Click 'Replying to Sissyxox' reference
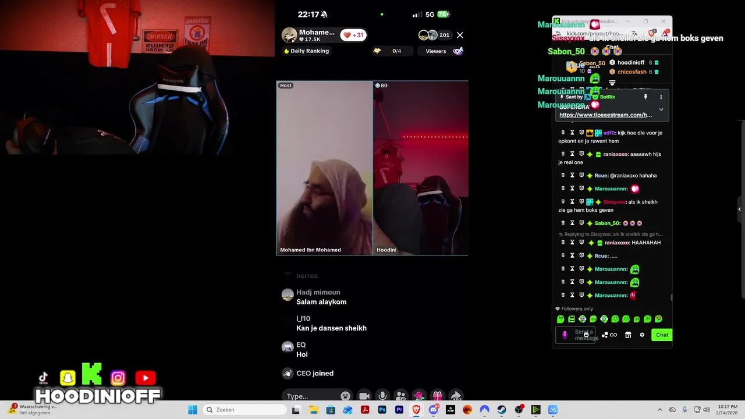 pyautogui.click(x=611, y=235)
